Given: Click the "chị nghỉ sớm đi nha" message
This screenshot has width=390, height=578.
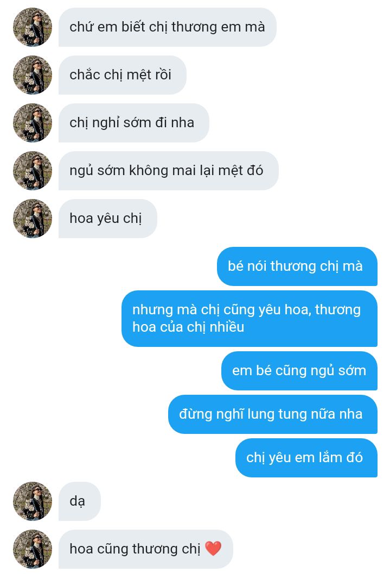Looking at the screenshot, I should coord(134,123).
